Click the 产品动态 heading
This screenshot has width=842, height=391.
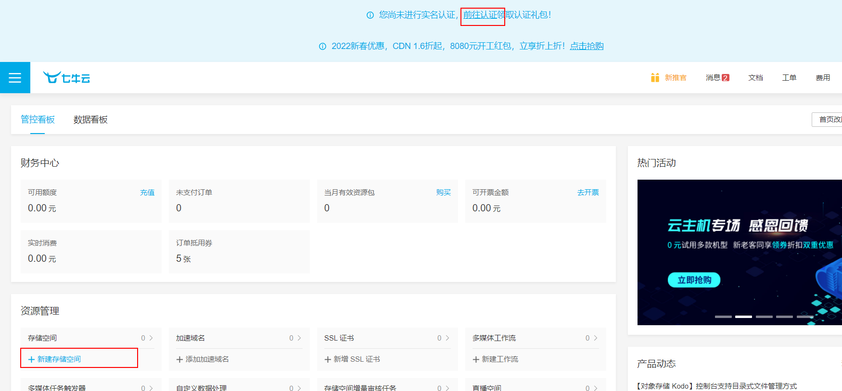[657, 364]
